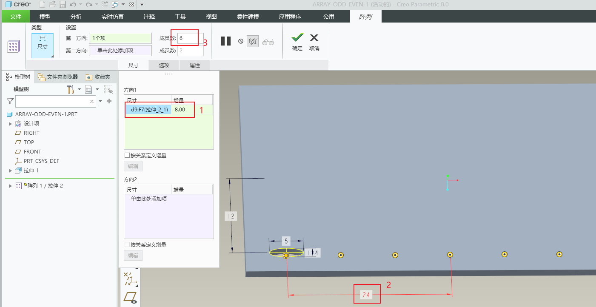Image resolution: width=596 pixels, height=307 pixels.
Task: Expand the 拉伸 1 tree node
Action: click(x=11, y=171)
